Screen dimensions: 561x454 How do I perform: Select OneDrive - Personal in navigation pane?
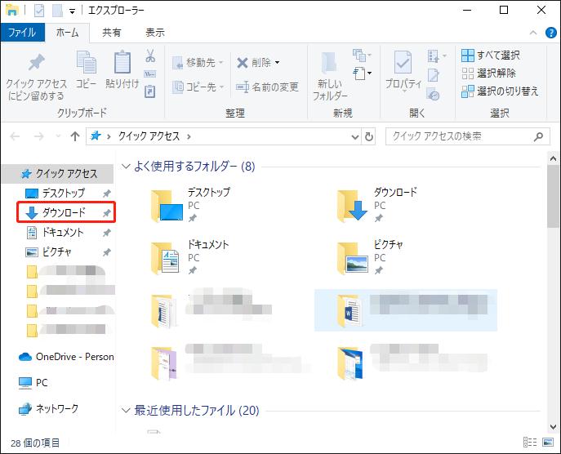[66, 357]
